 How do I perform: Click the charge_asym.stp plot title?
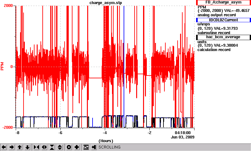105,3
